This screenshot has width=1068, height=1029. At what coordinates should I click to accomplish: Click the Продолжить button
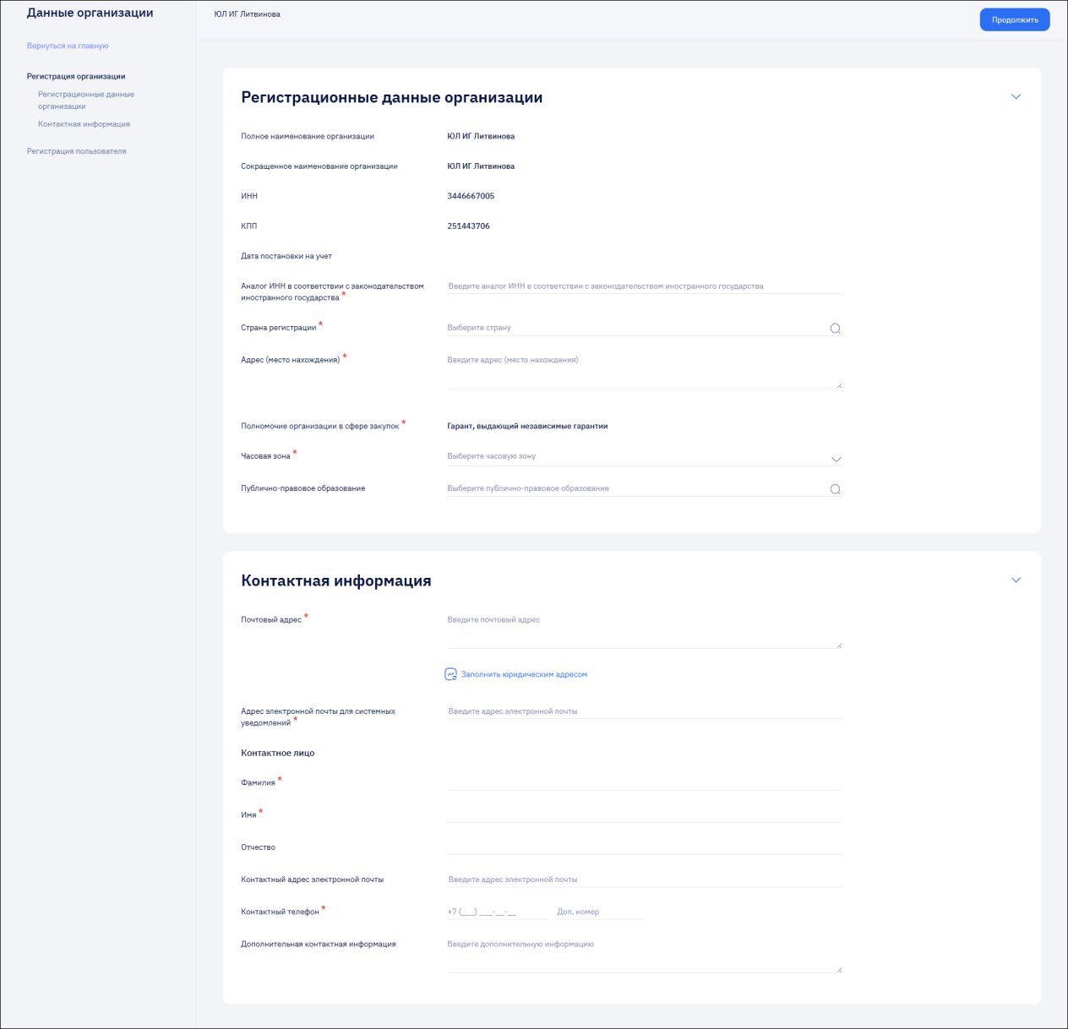[1015, 19]
